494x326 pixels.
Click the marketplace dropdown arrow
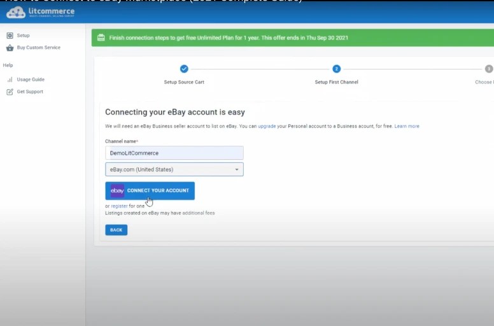click(237, 169)
